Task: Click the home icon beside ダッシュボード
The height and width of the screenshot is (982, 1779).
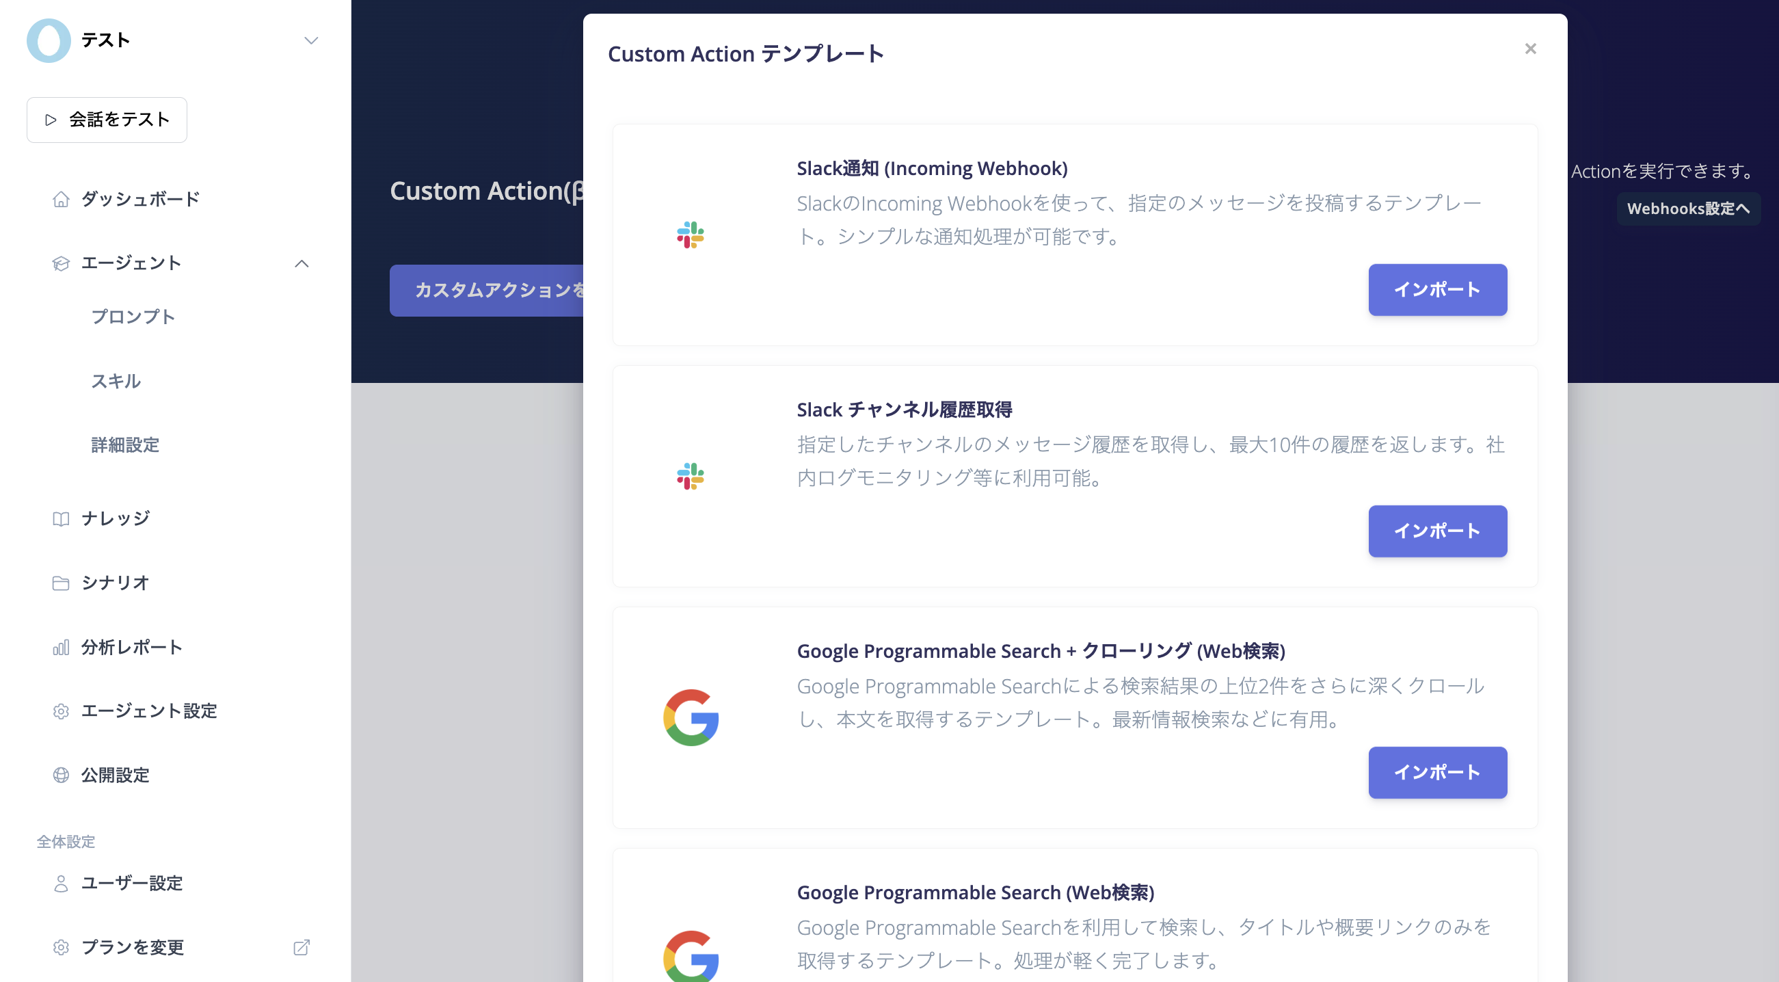Action: (61, 199)
